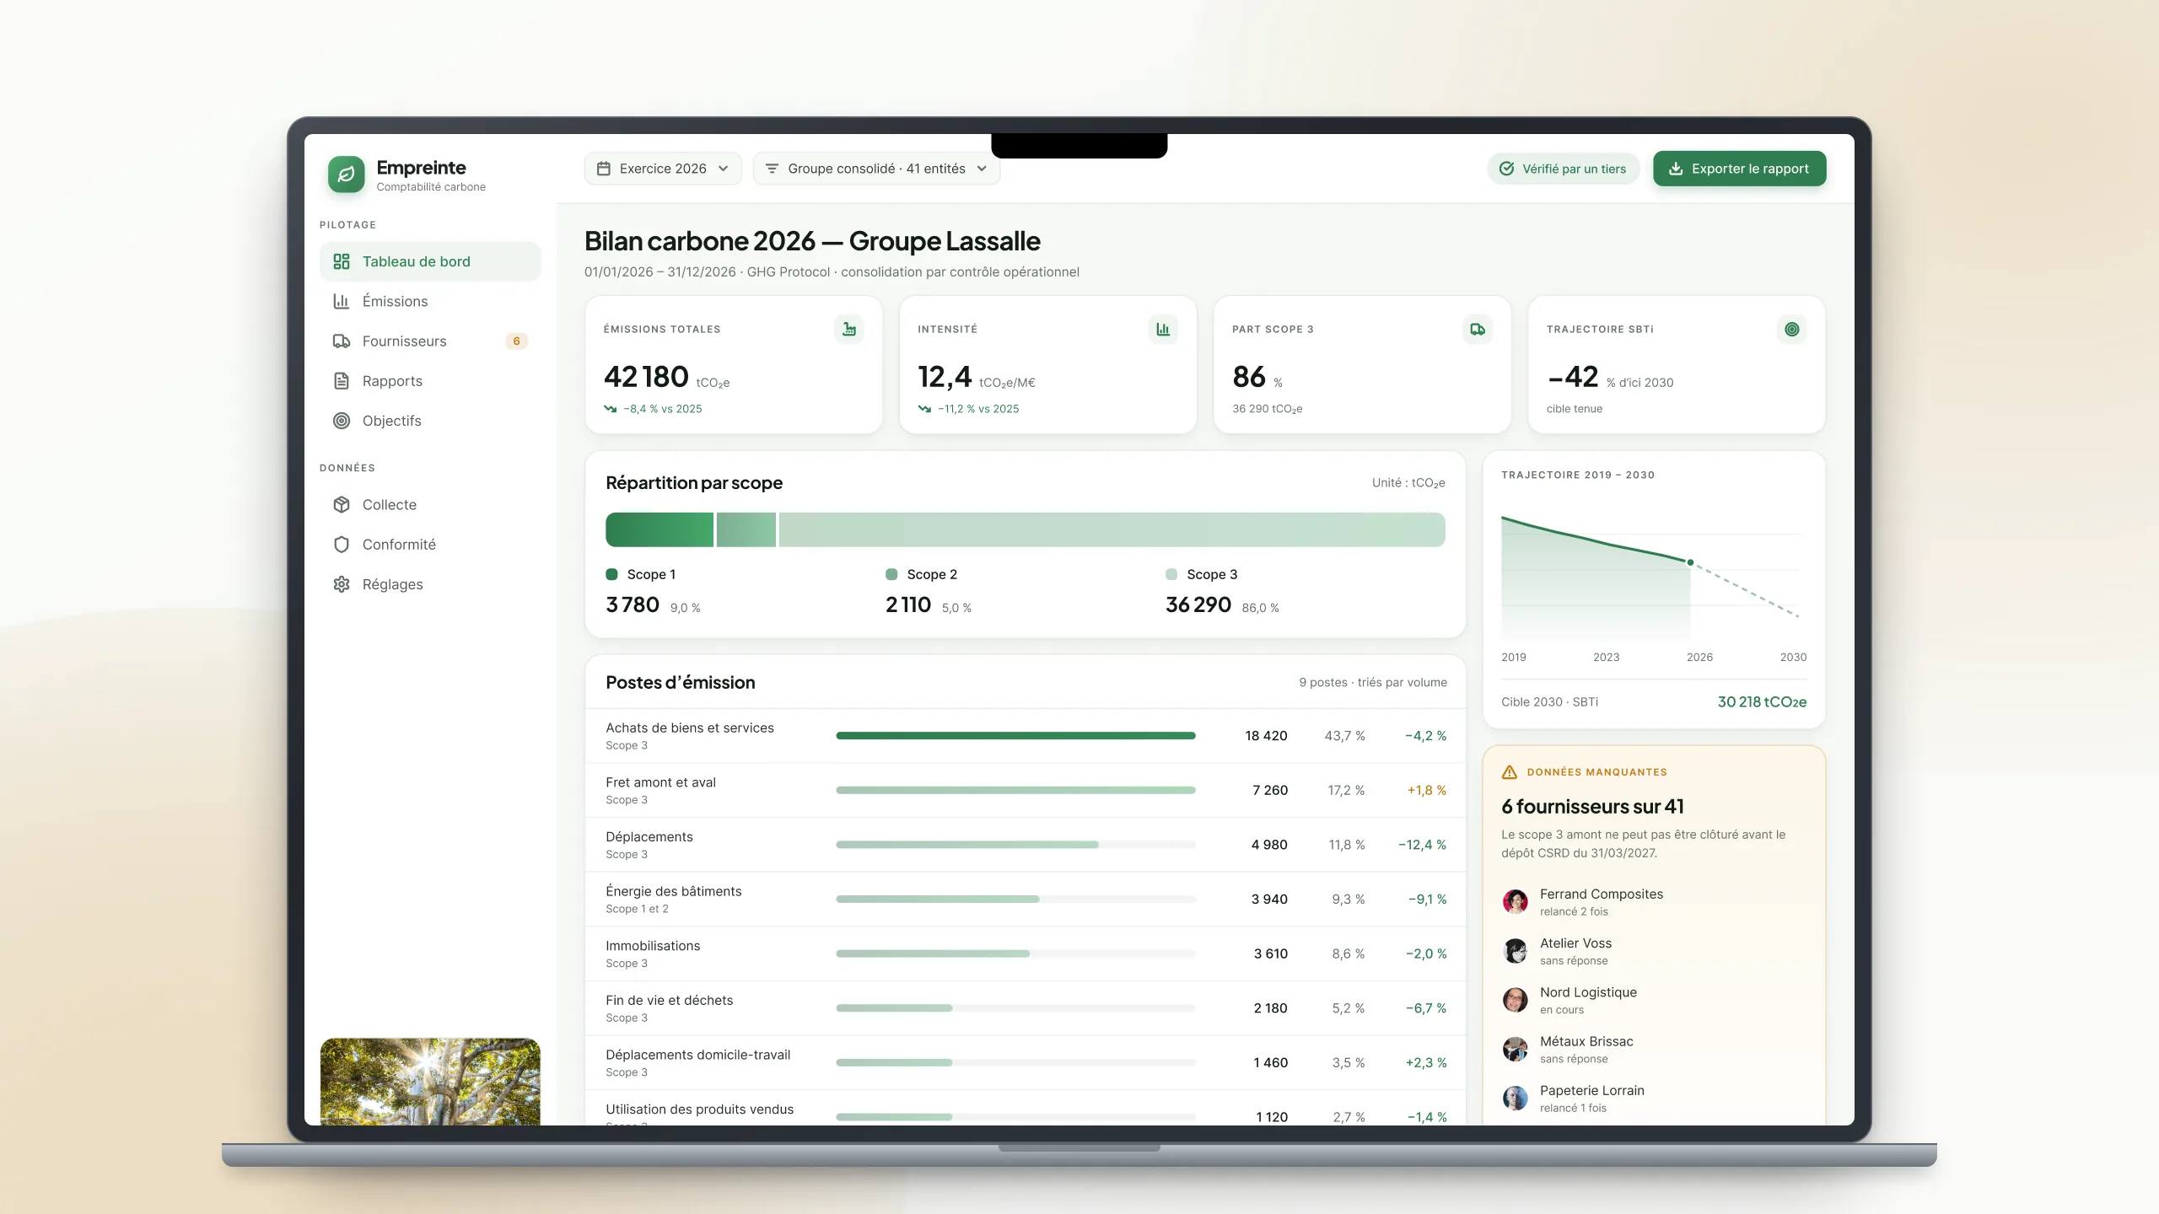Click the 30 218 tCO2e target value
This screenshot has width=2159, height=1214.
pyautogui.click(x=1762, y=701)
